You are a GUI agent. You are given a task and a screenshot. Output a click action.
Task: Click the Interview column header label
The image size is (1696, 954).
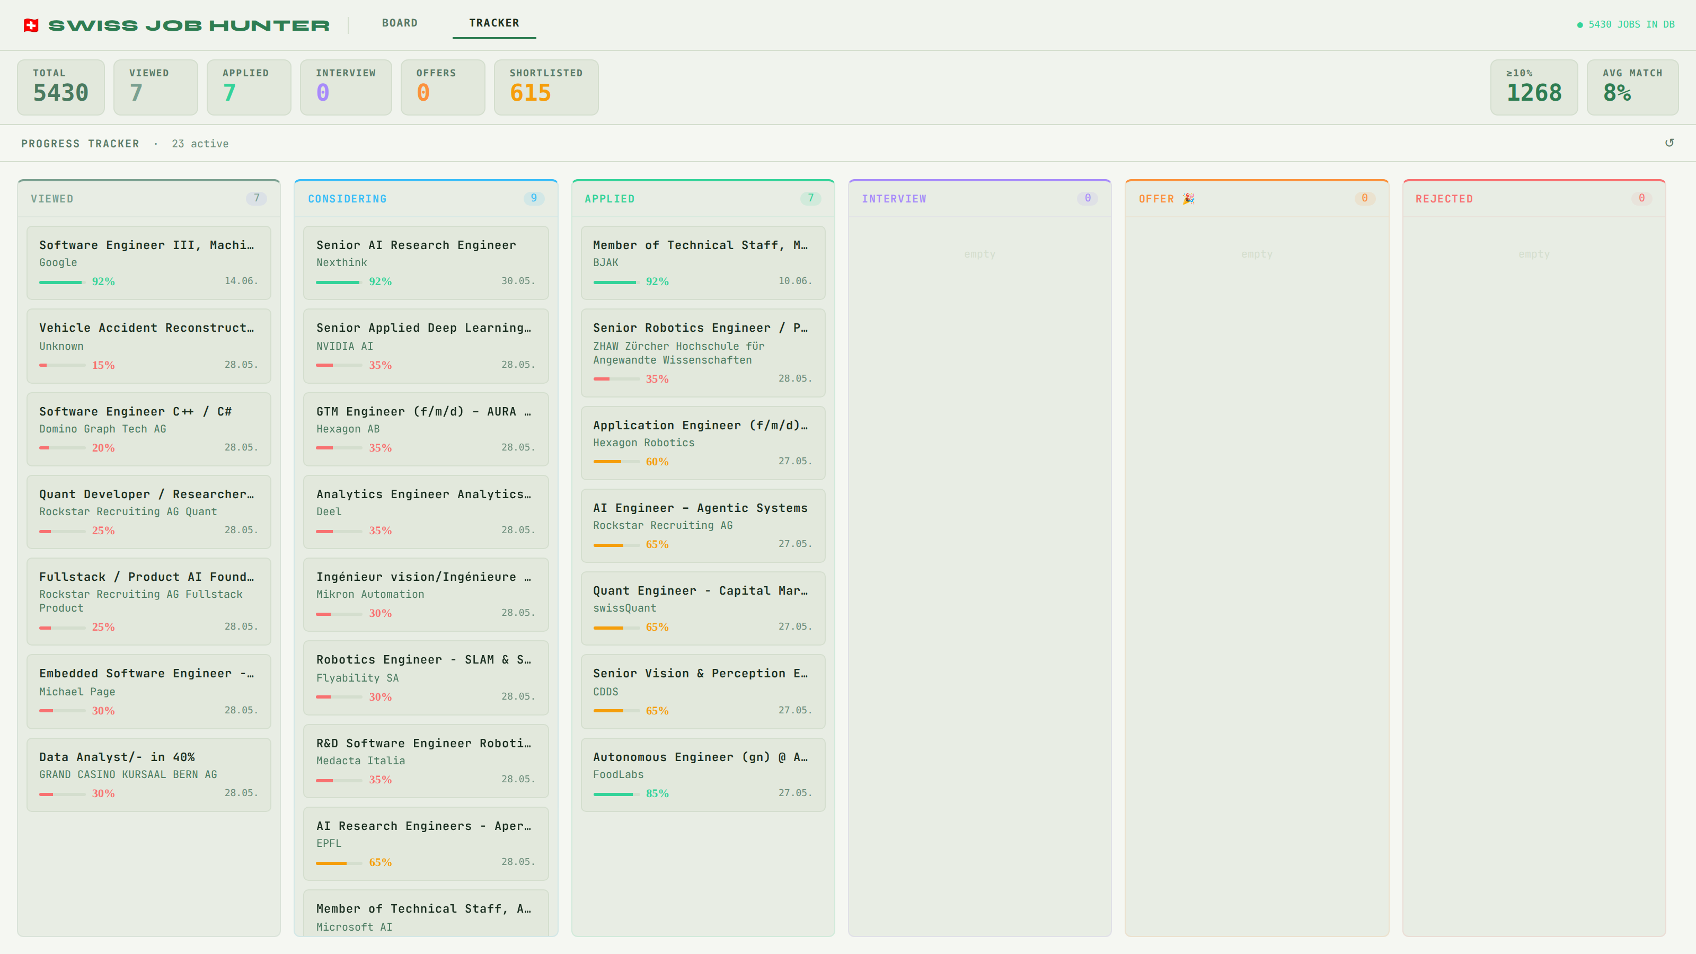[894, 199]
